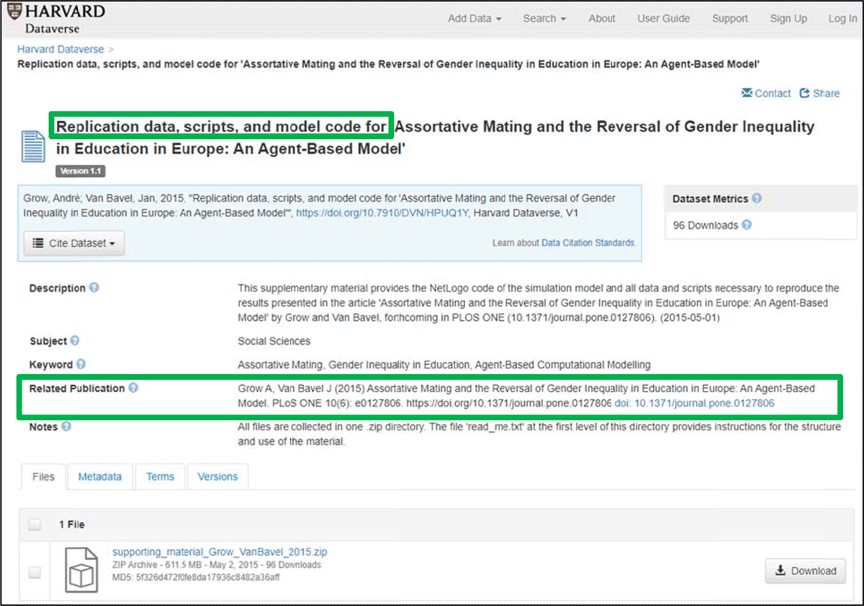Open related publication doi link

[694, 403]
